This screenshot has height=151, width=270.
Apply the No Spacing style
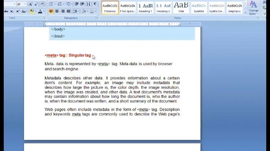(x=128, y=8)
